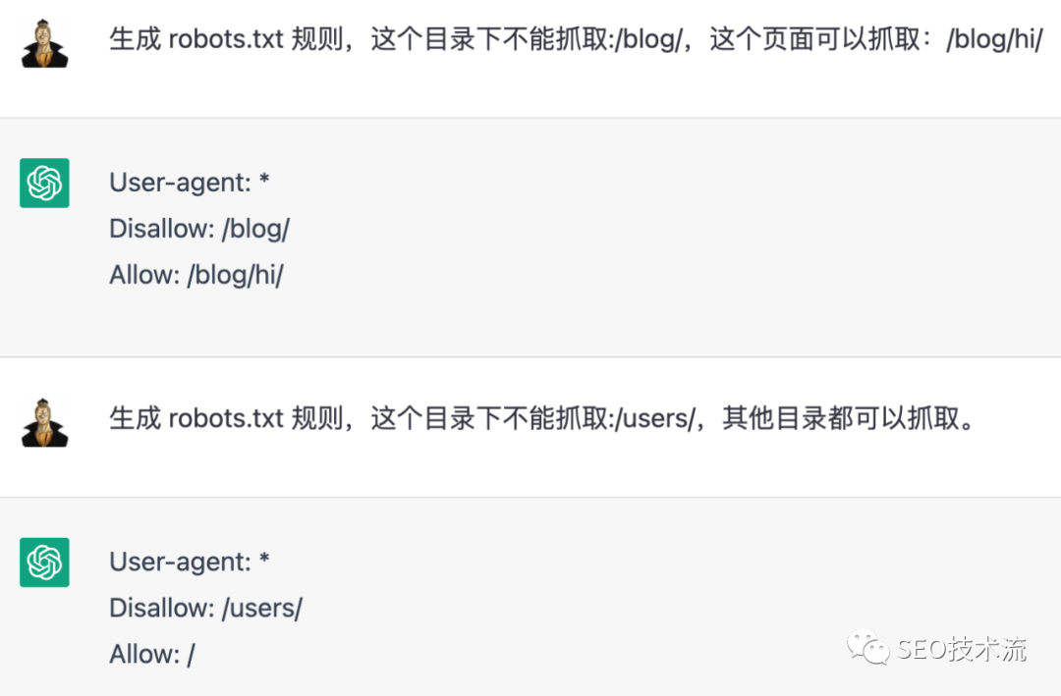Click "User-agent: *" in the second response

pyautogui.click(x=190, y=562)
